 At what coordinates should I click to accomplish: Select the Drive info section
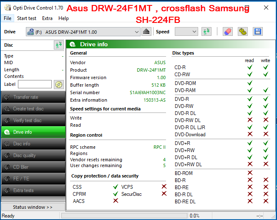[33, 132]
